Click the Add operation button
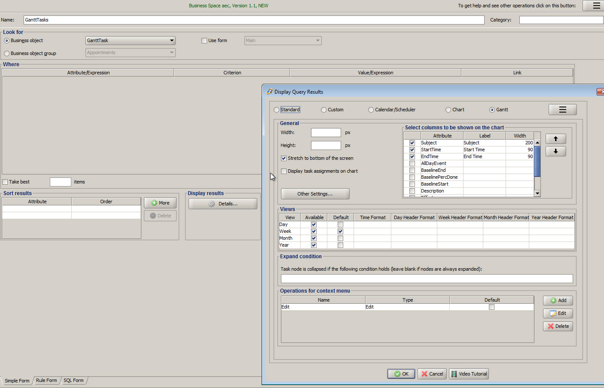The image size is (604, 388). pyautogui.click(x=558, y=300)
